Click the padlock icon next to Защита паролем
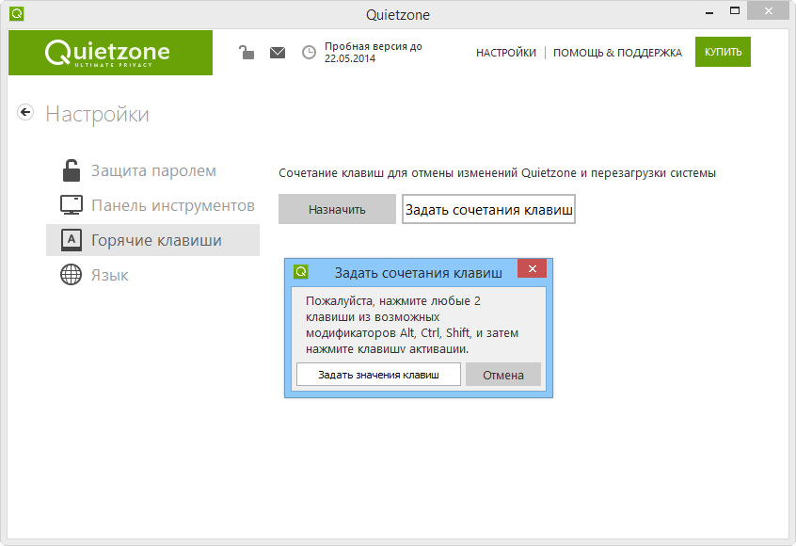796x546 pixels. pyautogui.click(x=72, y=170)
